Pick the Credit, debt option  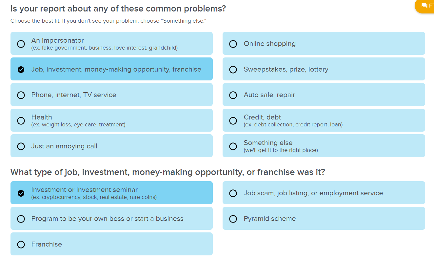click(x=324, y=120)
